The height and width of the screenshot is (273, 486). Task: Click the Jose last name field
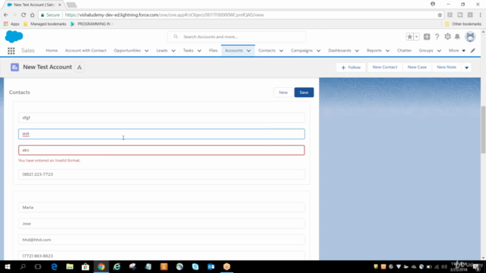click(x=162, y=224)
